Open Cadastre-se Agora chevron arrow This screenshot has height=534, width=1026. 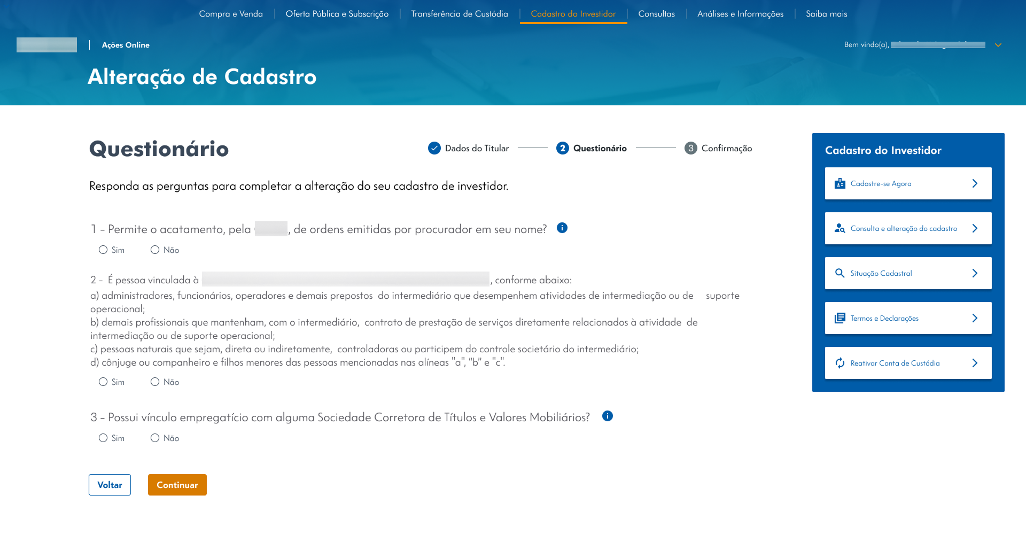click(975, 183)
